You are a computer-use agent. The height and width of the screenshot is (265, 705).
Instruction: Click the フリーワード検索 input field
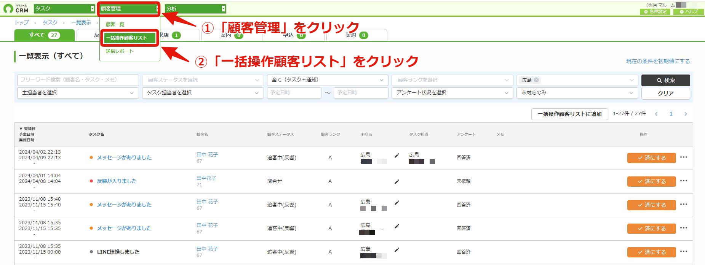78,80
